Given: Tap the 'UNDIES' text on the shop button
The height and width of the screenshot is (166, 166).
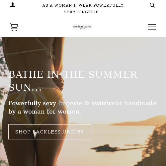Looking at the screenshot, I should (x=73, y=132).
